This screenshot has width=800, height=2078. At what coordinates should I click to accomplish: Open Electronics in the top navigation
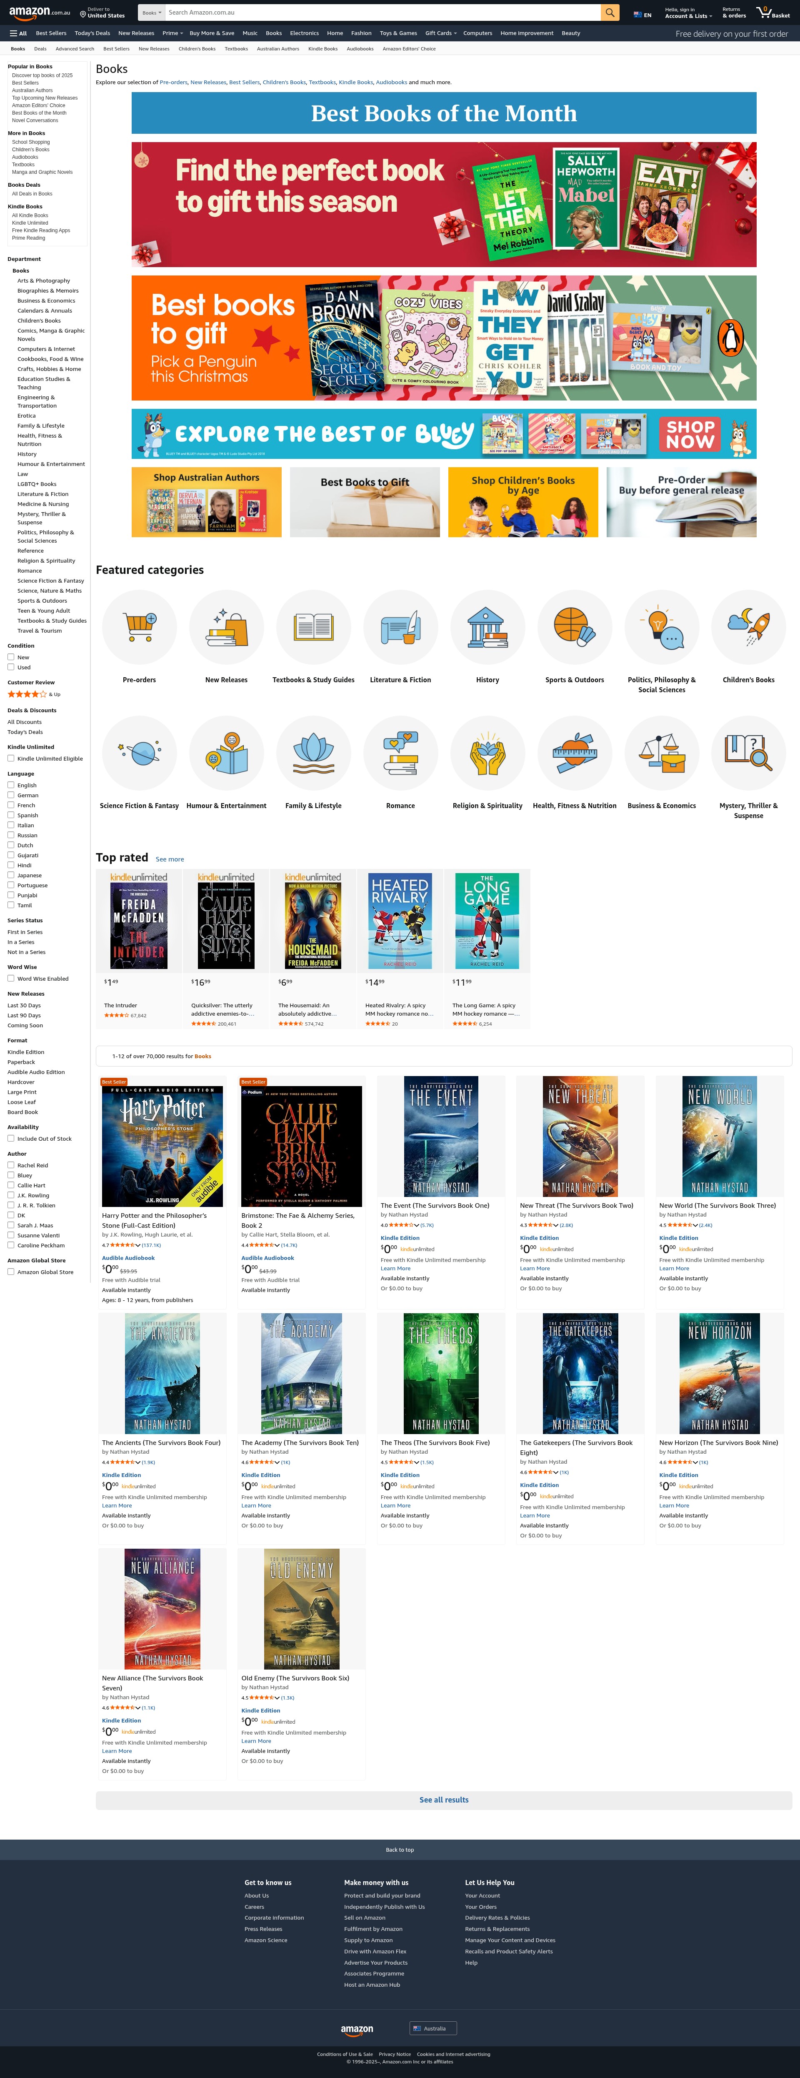tap(304, 33)
